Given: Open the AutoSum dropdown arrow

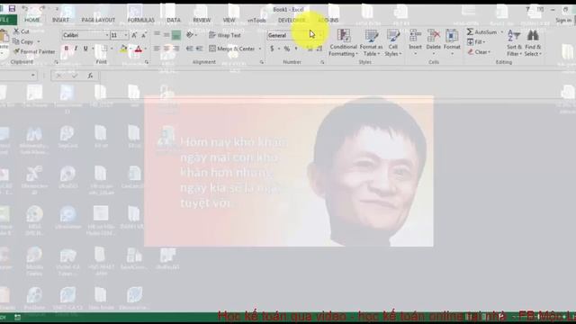Looking at the screenshot, I should pyautogui.click(x=502, y=32).
